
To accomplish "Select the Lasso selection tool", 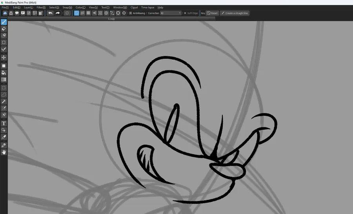I will (4, 95).
